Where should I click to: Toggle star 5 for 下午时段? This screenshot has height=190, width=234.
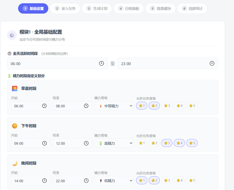point(192,143)
